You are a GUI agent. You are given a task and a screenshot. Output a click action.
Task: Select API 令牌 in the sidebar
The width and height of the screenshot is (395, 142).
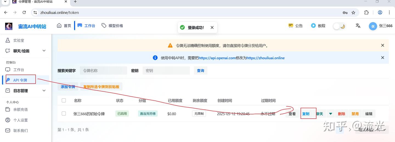pos(26,80)
